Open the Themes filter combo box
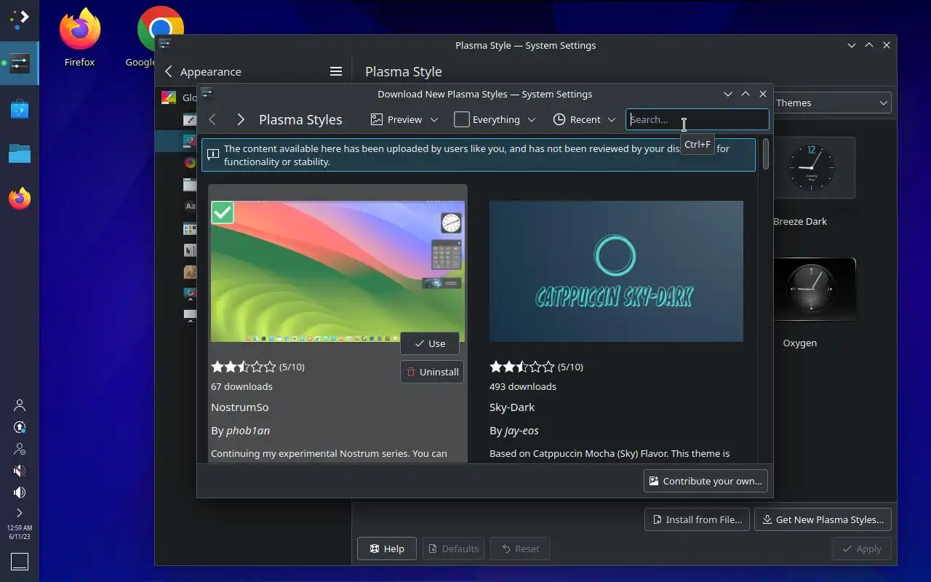This screenshot has width=931, height=582. [833, 103]
